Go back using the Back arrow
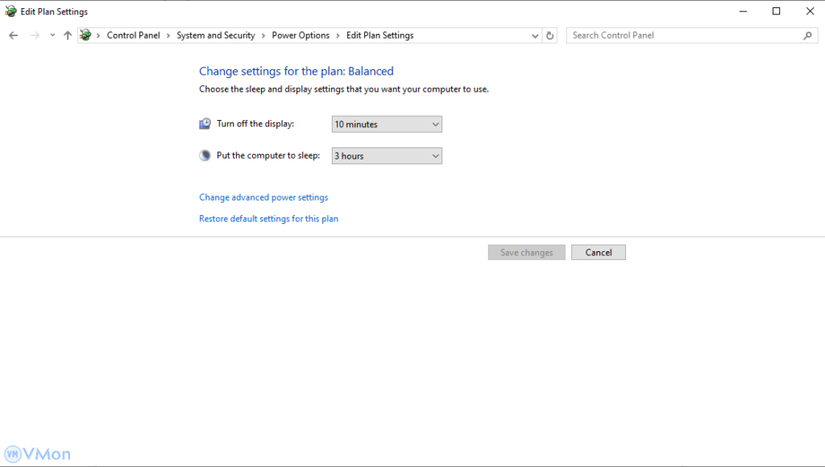The width and height of the screenshot is (825, 467). click(13, 35)
